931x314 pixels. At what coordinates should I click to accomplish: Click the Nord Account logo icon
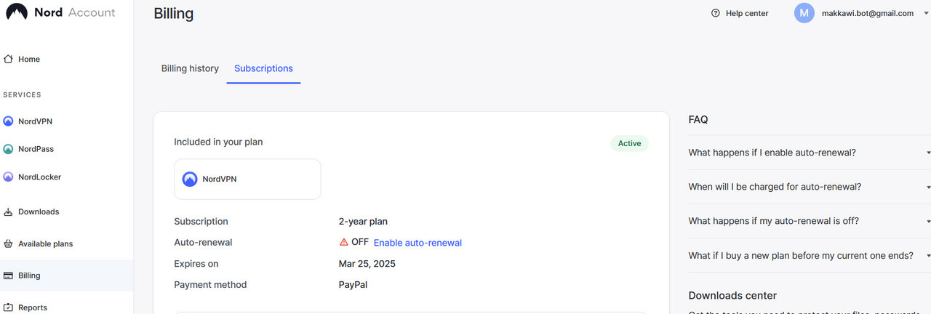click(17, 12)
